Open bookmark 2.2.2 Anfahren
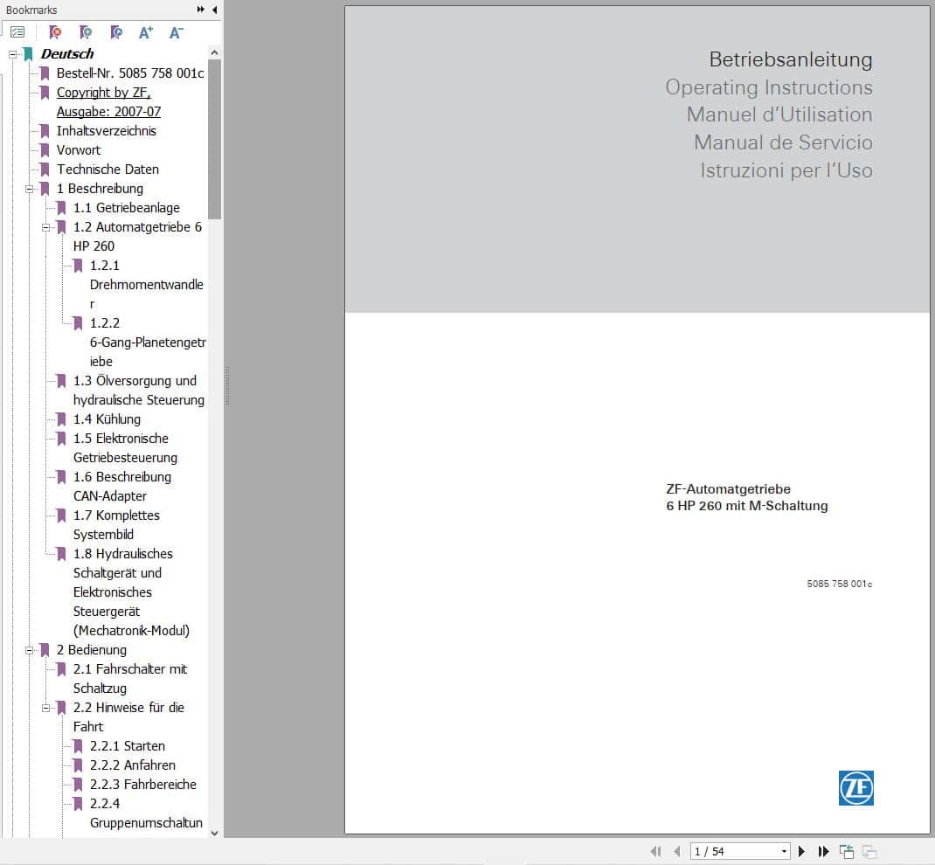This screenshot has height=865, width=935. [133, 765]
